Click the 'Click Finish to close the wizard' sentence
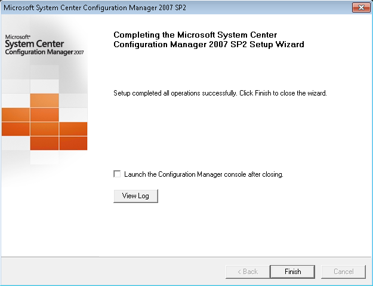373x286 pixels. (x=283, y=93)
